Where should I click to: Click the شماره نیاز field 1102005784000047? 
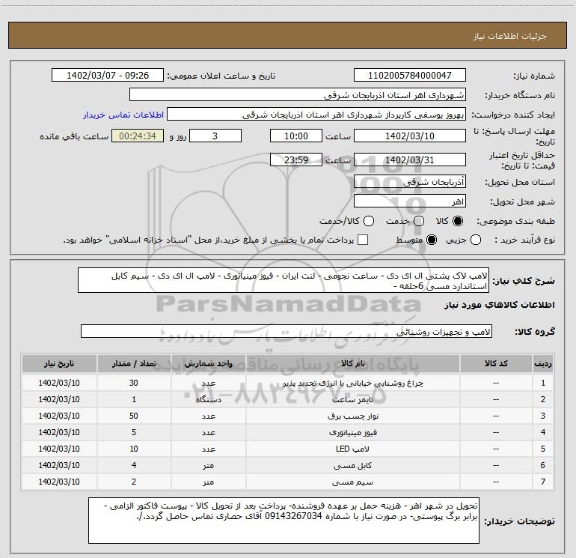[x=410, y=76]
